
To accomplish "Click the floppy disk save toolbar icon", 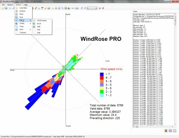I will (x=6, y=8).
